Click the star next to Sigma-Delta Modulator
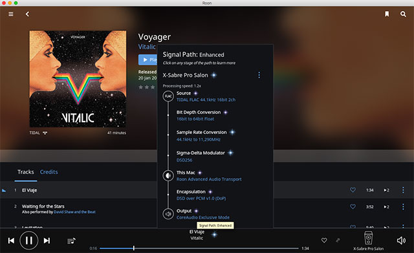The height and width of the screenshot is (253, 414). click(230, 153)
